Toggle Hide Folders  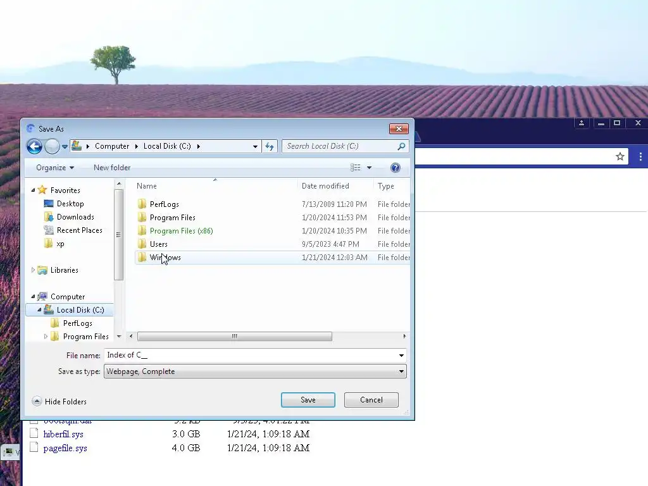[59, 401]
